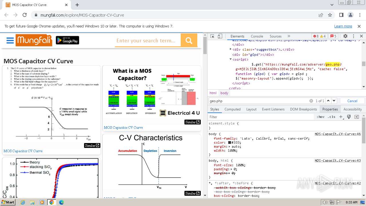Click the html breadcrumb

(213, 93)
